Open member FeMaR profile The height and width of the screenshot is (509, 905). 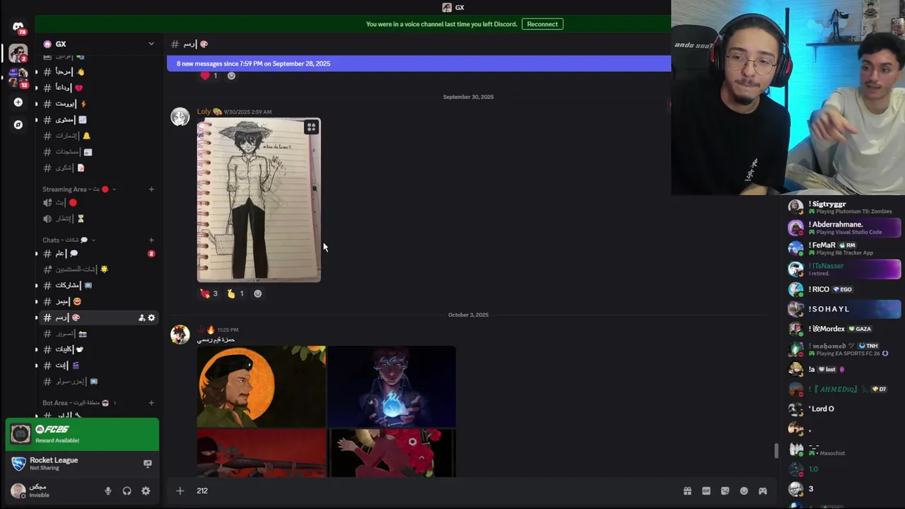(x=844, y=248)
